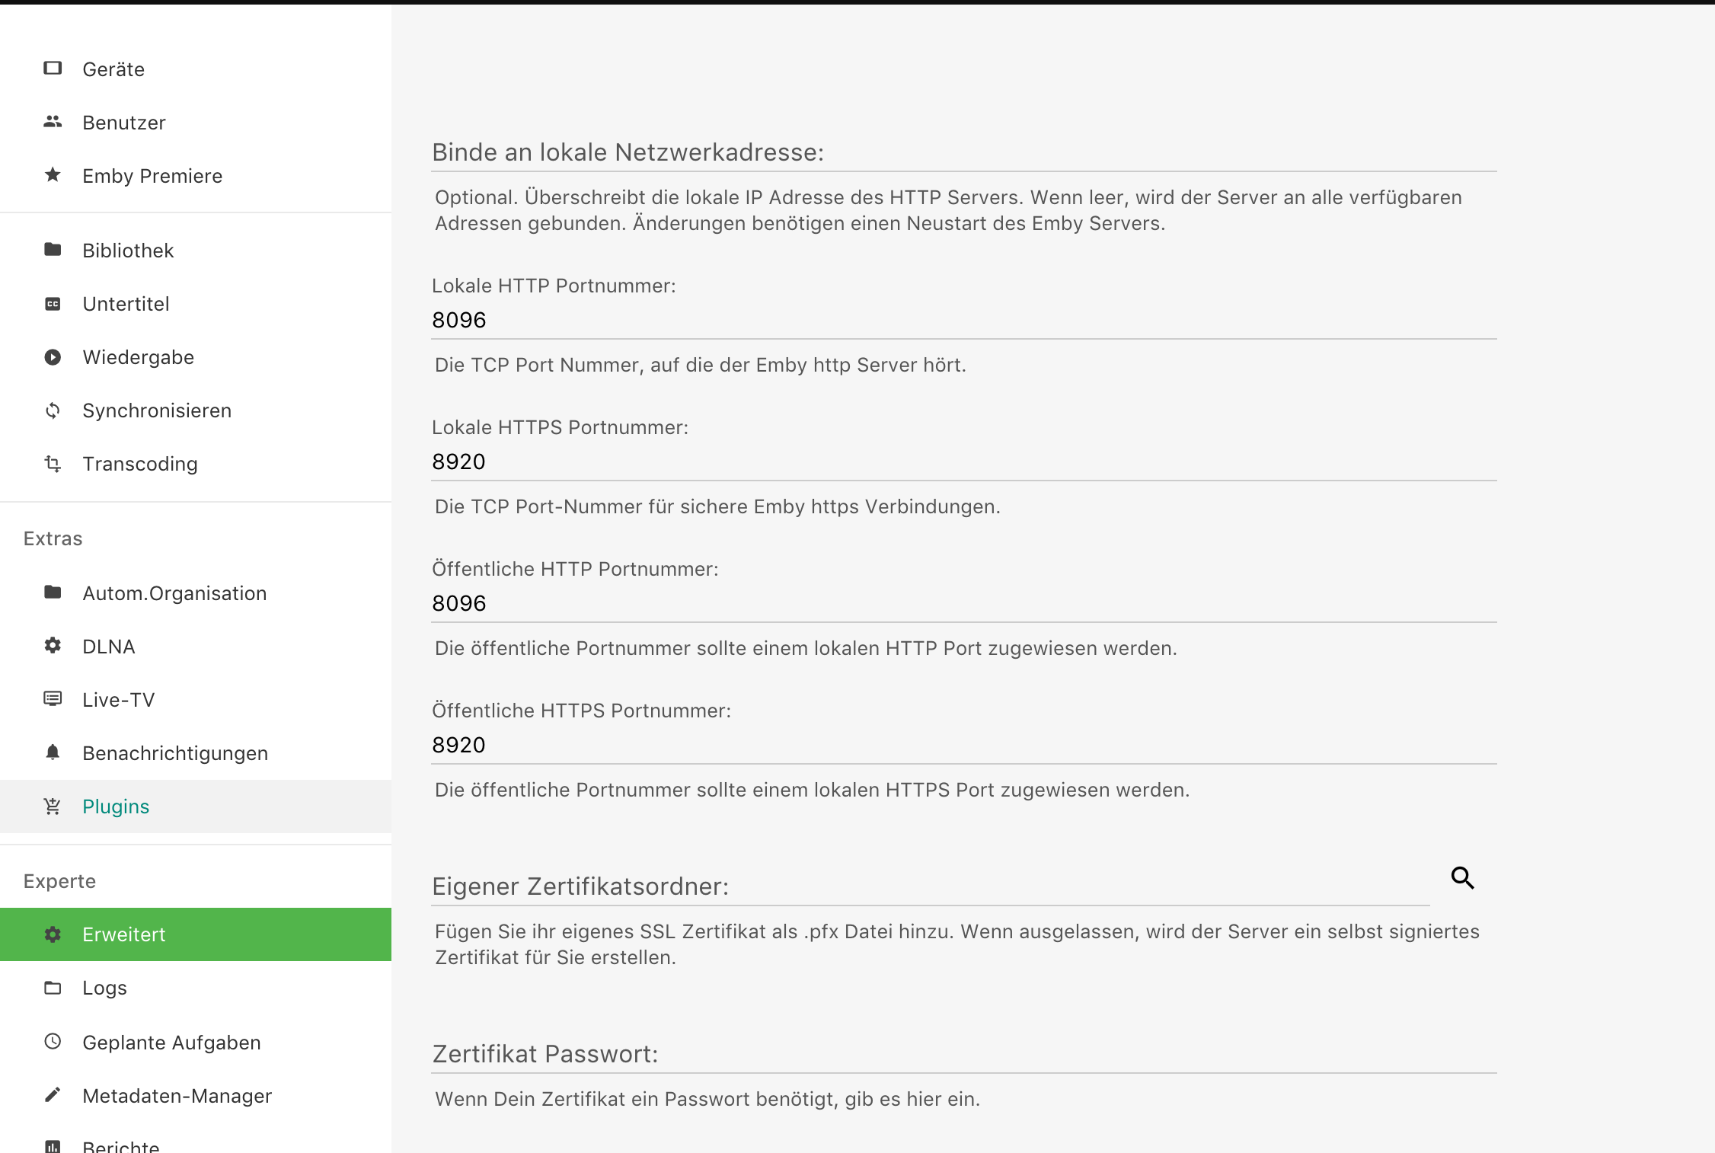The height and width of the screenshot is (1153, 1715).
Task: Open Wiedergabe settings
Action: coord(196,357)
